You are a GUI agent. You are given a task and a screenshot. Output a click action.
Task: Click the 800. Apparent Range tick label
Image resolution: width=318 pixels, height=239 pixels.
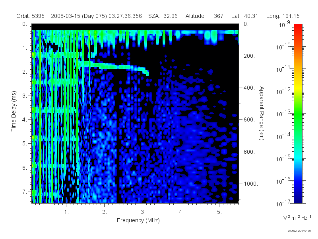(249, 152)
